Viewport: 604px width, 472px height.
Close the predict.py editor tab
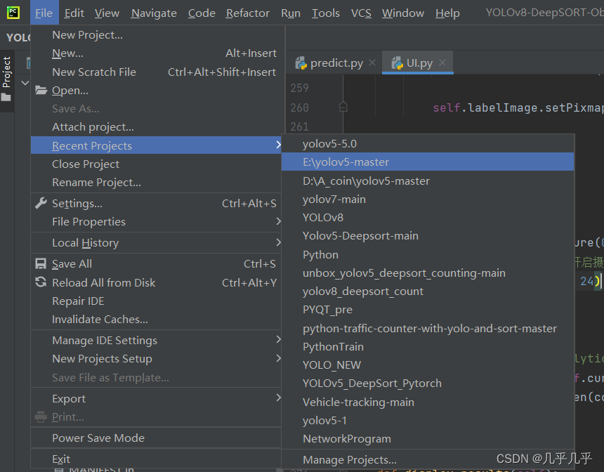pos(372,63)
